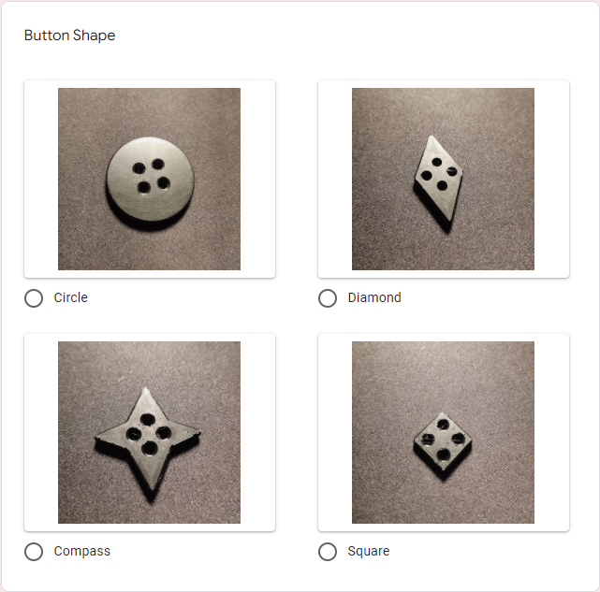This screenshot has height=592, width=600.
Task: Click the center of the square button's holes
Action: point(443,440)
